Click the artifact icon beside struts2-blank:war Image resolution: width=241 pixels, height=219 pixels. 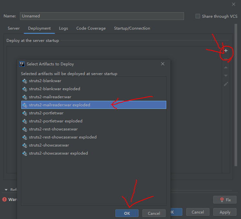(x=24, y=81)
